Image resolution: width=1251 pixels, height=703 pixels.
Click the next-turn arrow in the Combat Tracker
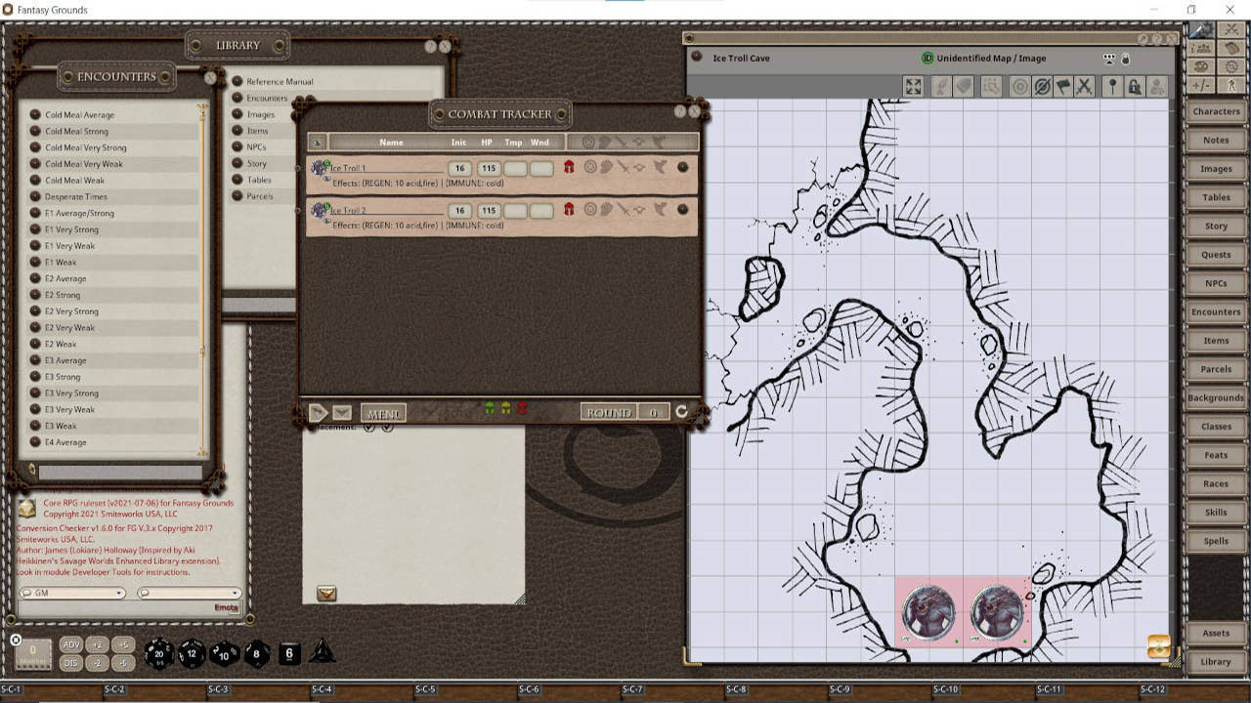[x=320, y=412]
